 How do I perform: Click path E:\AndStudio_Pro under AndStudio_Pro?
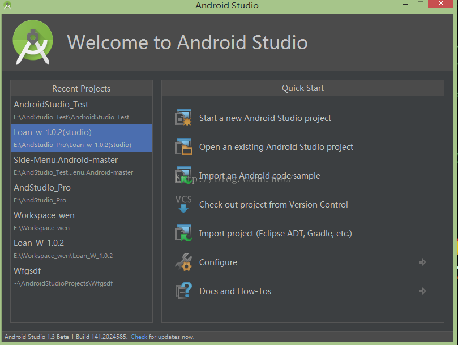[x=40, y=200]
